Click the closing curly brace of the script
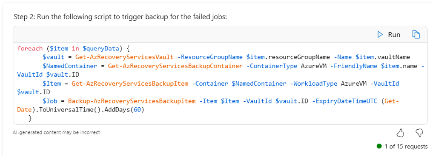The image size is (433, 156). point(30,118)
